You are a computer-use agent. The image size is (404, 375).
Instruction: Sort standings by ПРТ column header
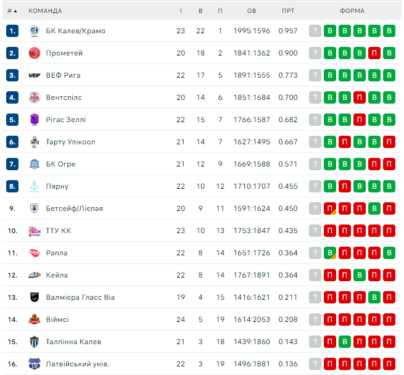tap(288, 11)
